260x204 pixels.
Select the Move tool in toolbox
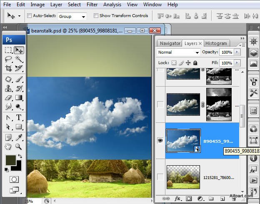(19, 50)
